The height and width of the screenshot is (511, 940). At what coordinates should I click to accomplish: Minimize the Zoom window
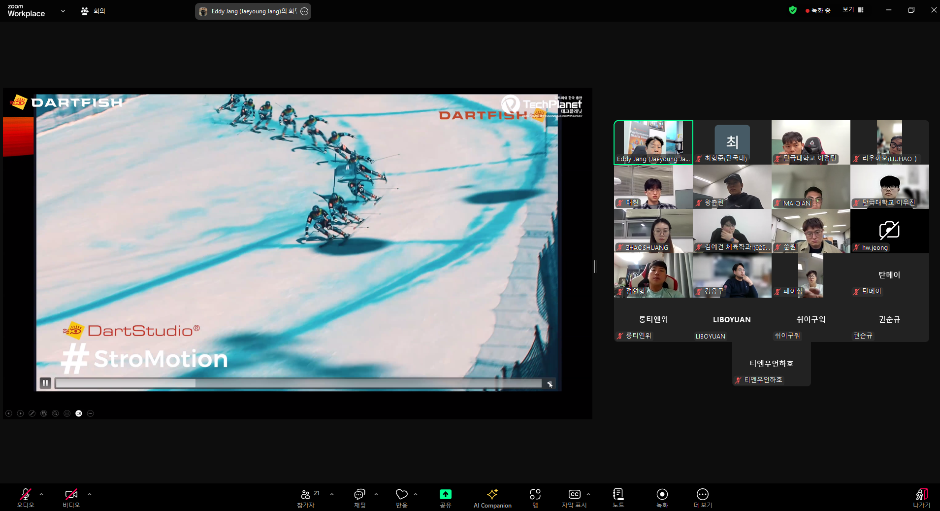point(889,10)
